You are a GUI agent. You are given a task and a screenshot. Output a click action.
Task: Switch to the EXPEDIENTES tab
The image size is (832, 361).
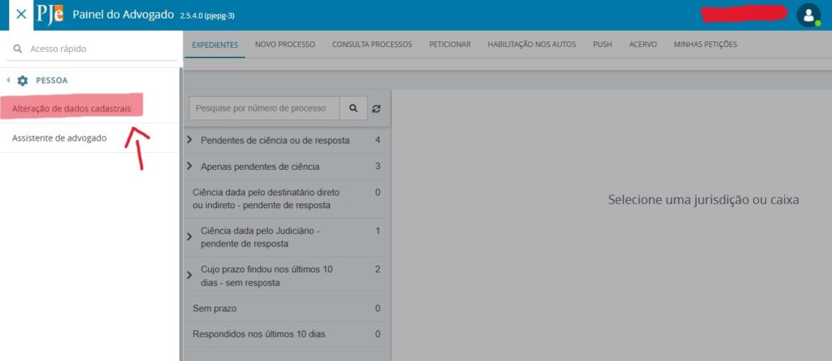click(x=214, y=45)
